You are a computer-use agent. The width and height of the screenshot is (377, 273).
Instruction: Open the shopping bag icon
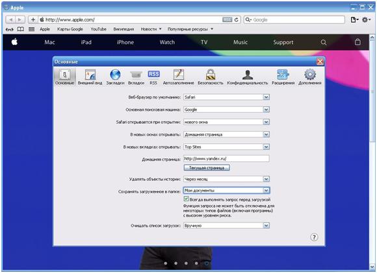[x=357, y=42]
